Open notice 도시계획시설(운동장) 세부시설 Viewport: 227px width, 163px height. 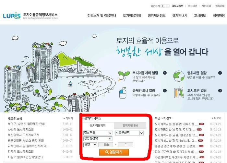[x=176, y=124]
